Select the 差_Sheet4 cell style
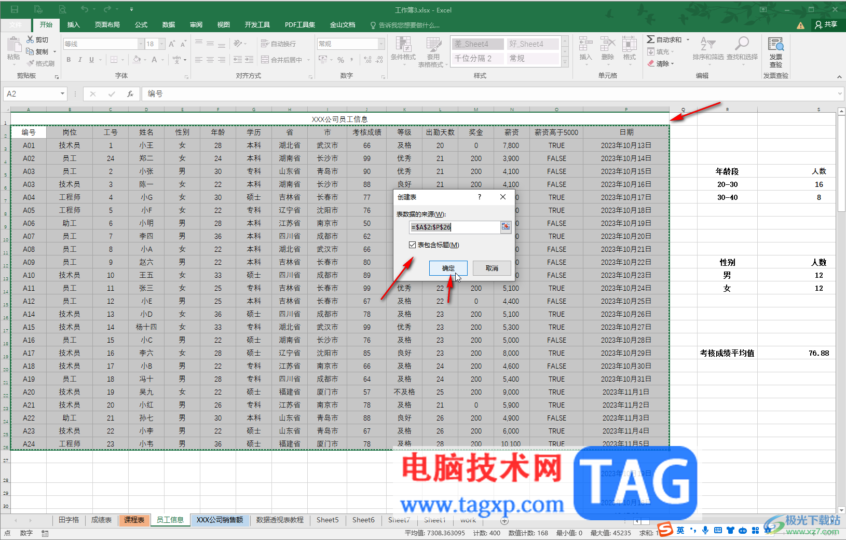Viewport: 846px width, 540px height. point(477,44)
